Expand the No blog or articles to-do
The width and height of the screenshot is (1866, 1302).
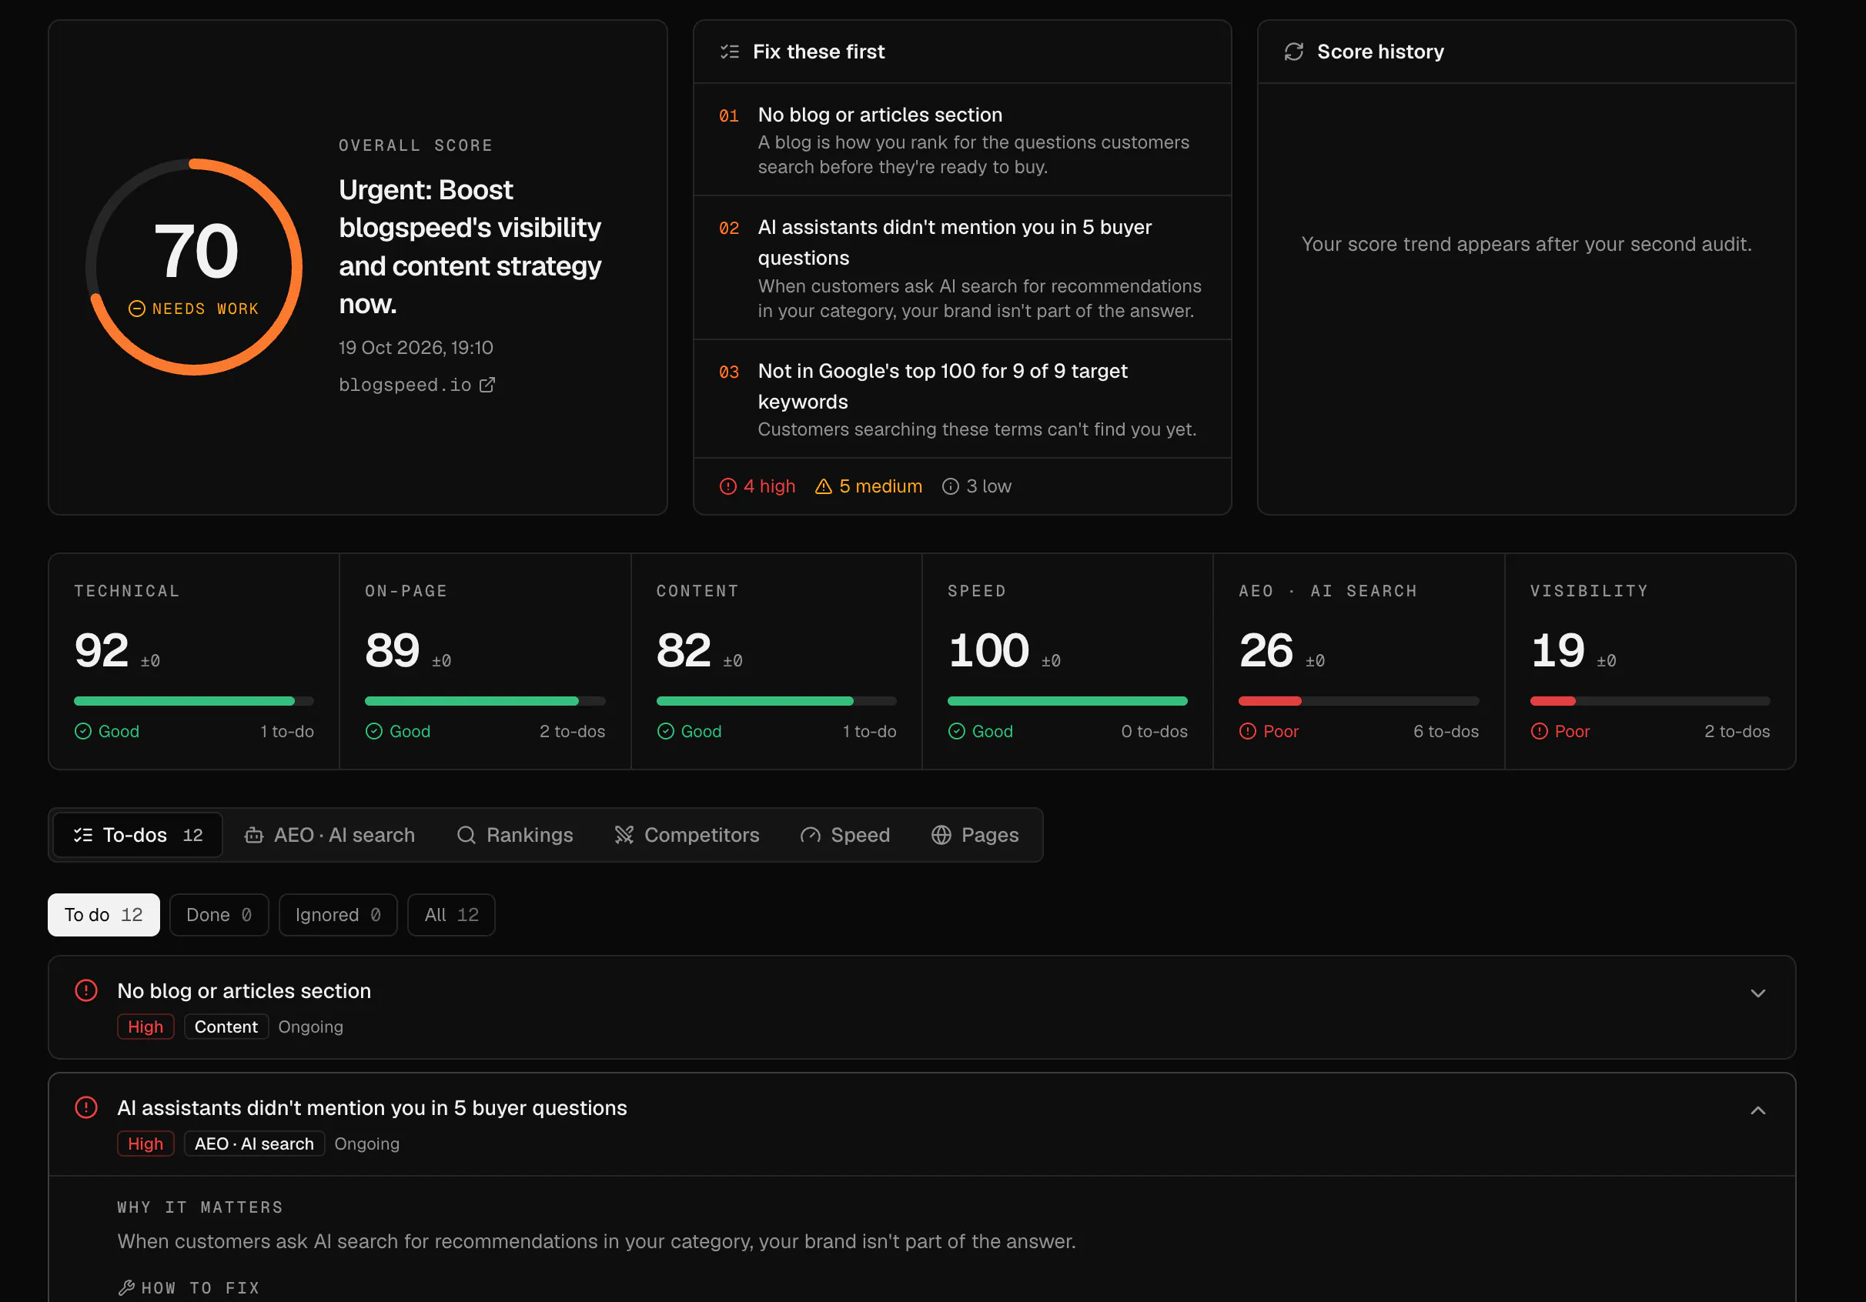tap(1758, 993)
